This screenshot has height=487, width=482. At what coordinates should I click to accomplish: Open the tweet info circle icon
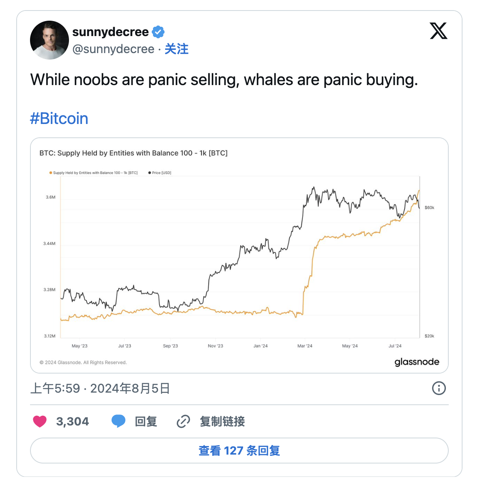pos(439,388)
